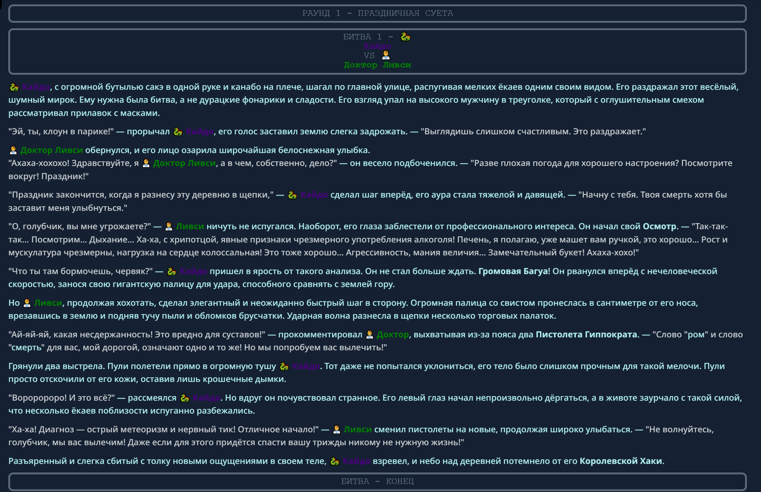Click the quote 'Вороророро! И это всё?'

click(x=62, y=398)
